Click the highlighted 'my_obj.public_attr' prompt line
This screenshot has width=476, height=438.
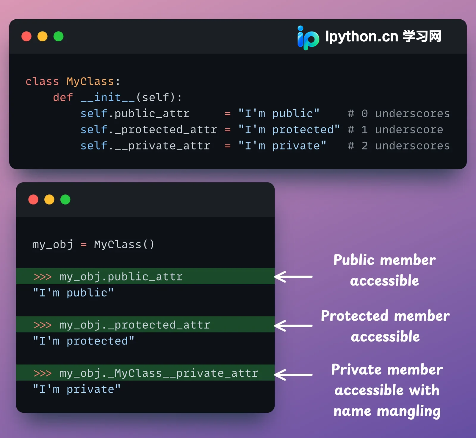(x=145, y=276)
